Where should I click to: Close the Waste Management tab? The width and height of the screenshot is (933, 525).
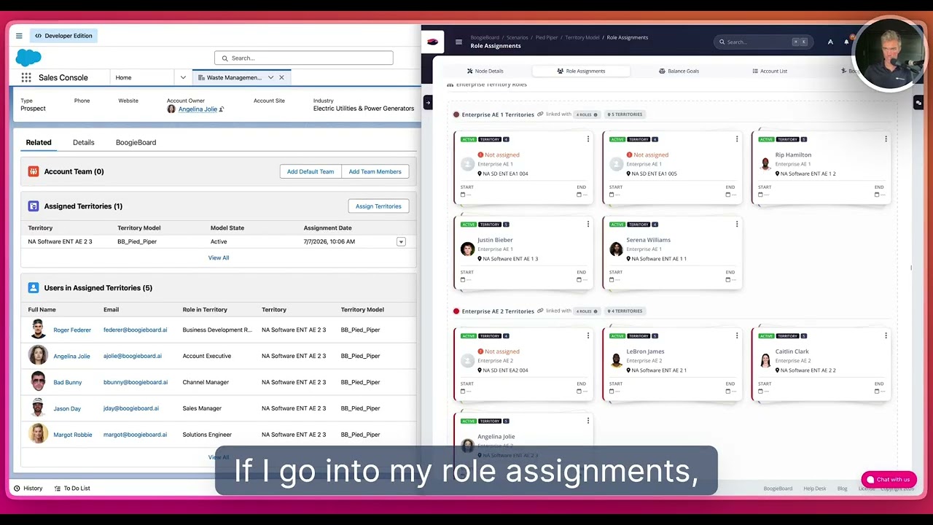[x=281, y=77]
